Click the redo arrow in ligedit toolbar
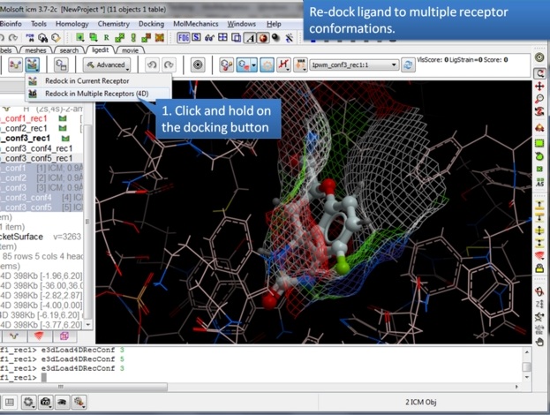The height and width of the screenshot is (415, 550). coord(168,64)
